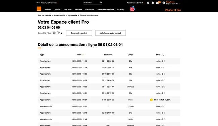Click the landline icon next to Open Pro Fibre

coord(61,33)
